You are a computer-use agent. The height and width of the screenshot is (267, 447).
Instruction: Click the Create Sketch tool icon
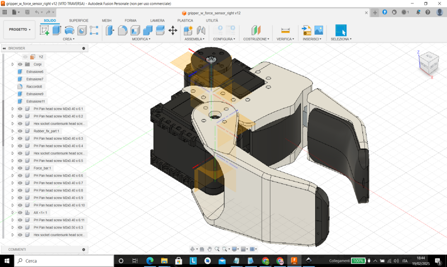pyautogui.click(x=45, y=30)
